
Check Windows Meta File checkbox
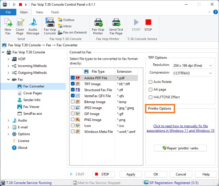73,131
